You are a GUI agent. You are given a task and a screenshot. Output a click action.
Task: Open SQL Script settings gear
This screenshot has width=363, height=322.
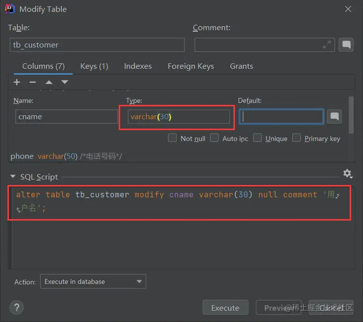click(348, 174)
